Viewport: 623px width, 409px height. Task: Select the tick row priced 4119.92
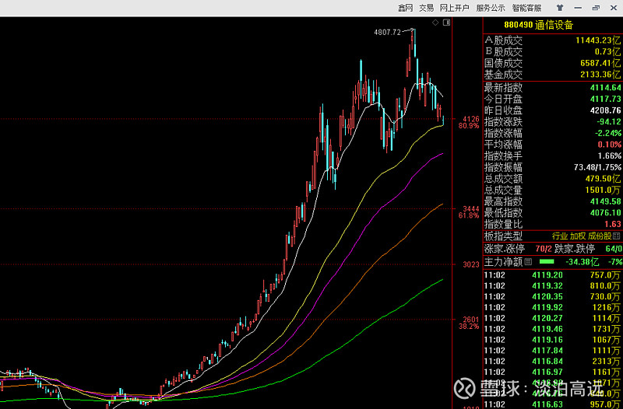[x=553, y=307]
